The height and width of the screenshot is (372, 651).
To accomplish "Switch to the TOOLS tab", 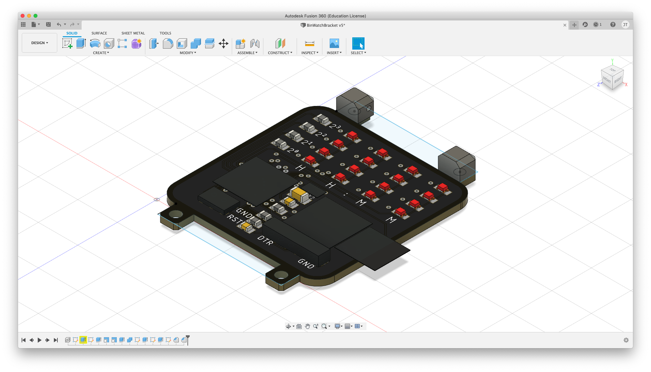I will (165, 33).
